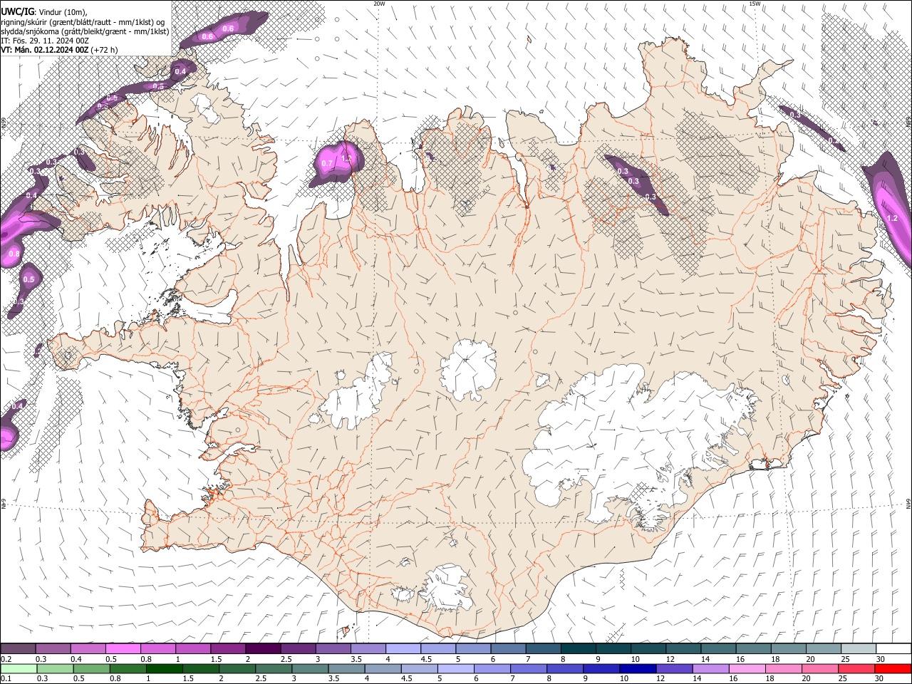This screenshot has height=684, width=912.
Task: Click the 15W longitude label
Action: [x=755, y=4]
